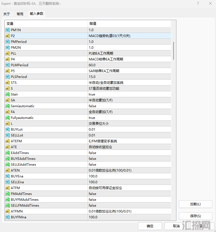This screenshot has width=216, height=232.
Task: Click the help question mark in title bar
Action: 198,3
